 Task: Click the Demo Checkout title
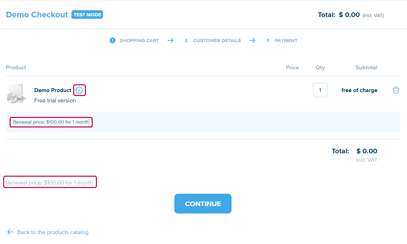[37, 15]
